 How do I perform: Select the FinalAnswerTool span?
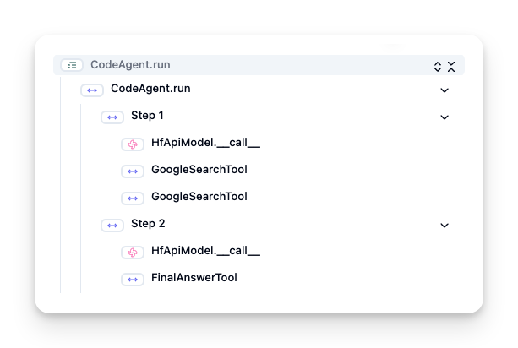point(194,278)
